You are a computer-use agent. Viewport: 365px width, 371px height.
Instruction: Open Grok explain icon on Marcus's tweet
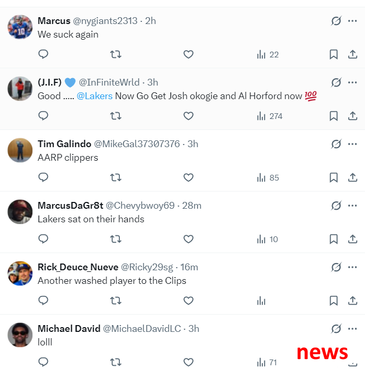(x=336, y=21)
